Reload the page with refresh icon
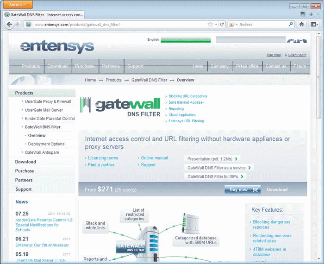Screen dimensions: 324x264 222,25
